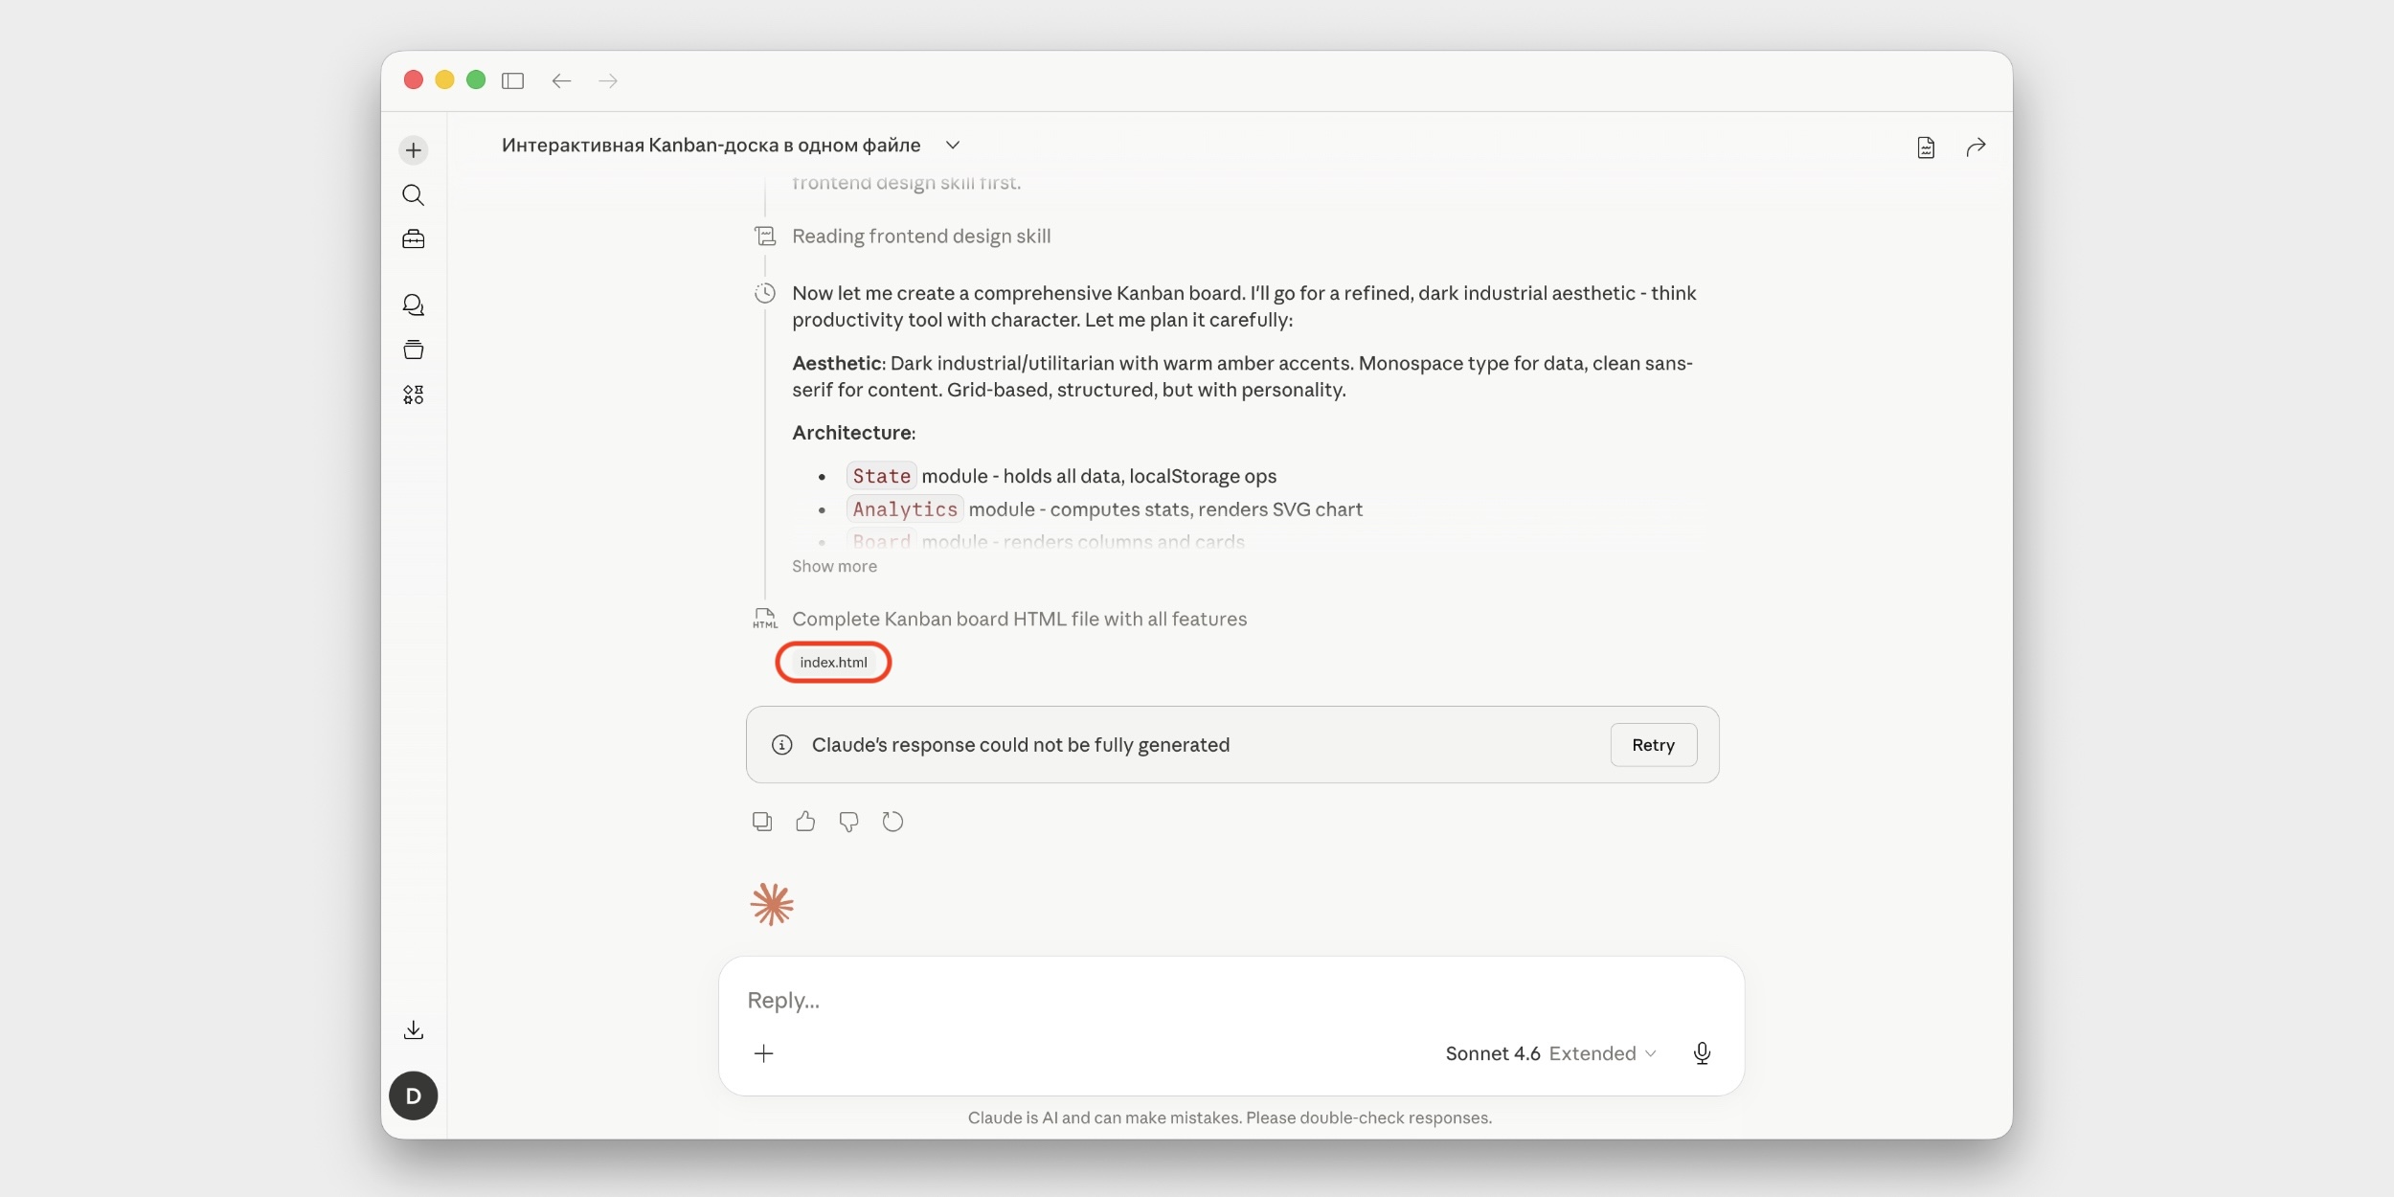Viewport: 2394px width, 1197px height.
Task: Open the projects stack icon in sidebar
Action: click(413, 350)
